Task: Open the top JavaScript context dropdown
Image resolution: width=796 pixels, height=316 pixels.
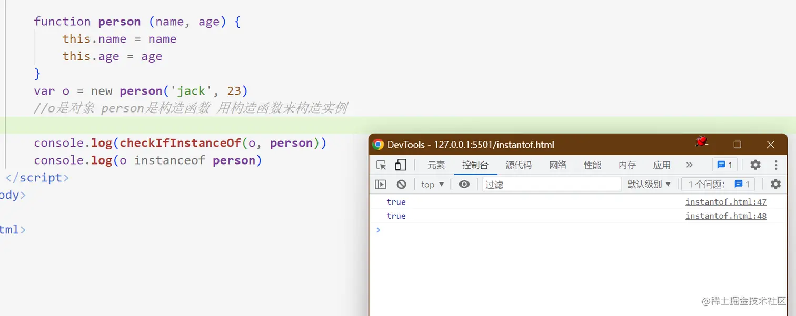Action: (x=433, y=185)
